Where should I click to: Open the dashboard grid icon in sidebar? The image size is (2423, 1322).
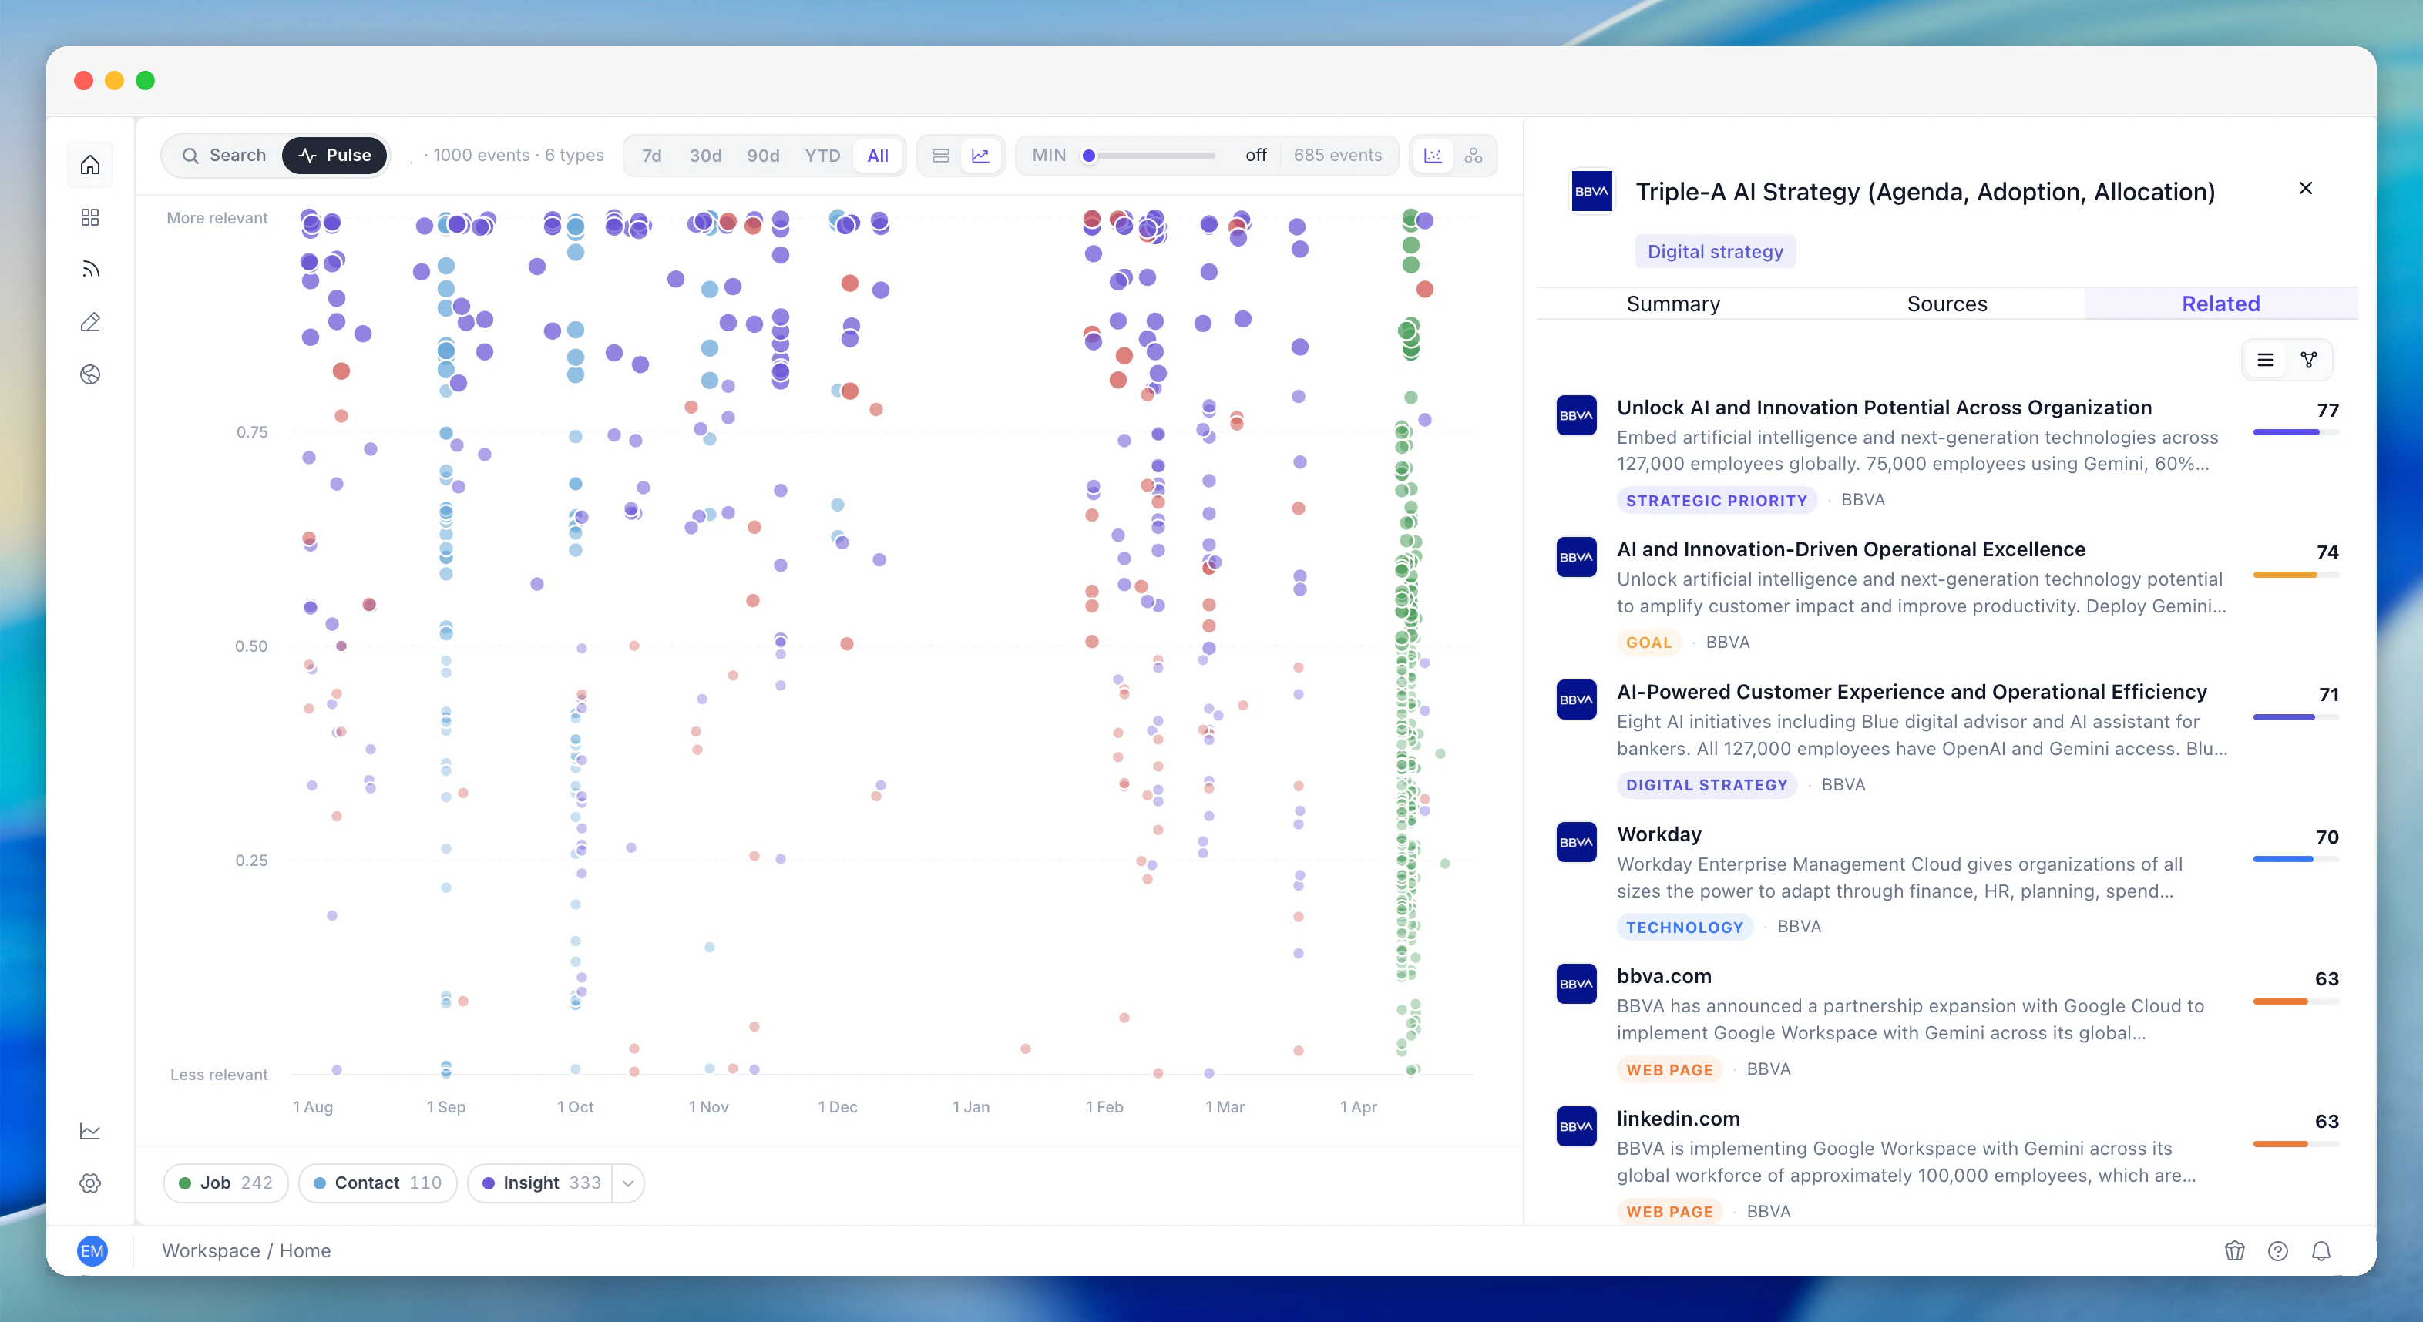pyautogui.click(x=90, y=217)
